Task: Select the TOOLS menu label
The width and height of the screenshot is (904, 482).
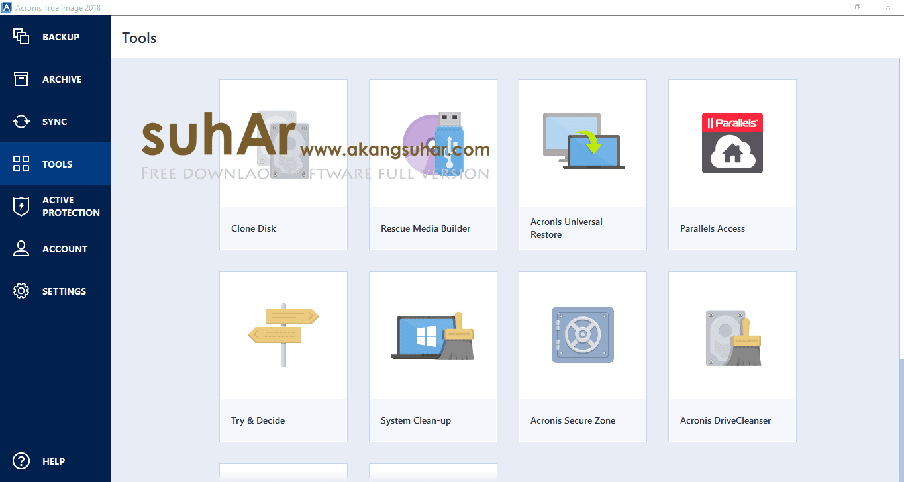Action: [58, 164]
